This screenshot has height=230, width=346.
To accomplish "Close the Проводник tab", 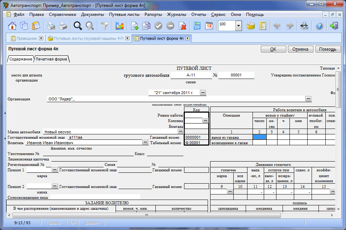I will click(x=41, y=38).
